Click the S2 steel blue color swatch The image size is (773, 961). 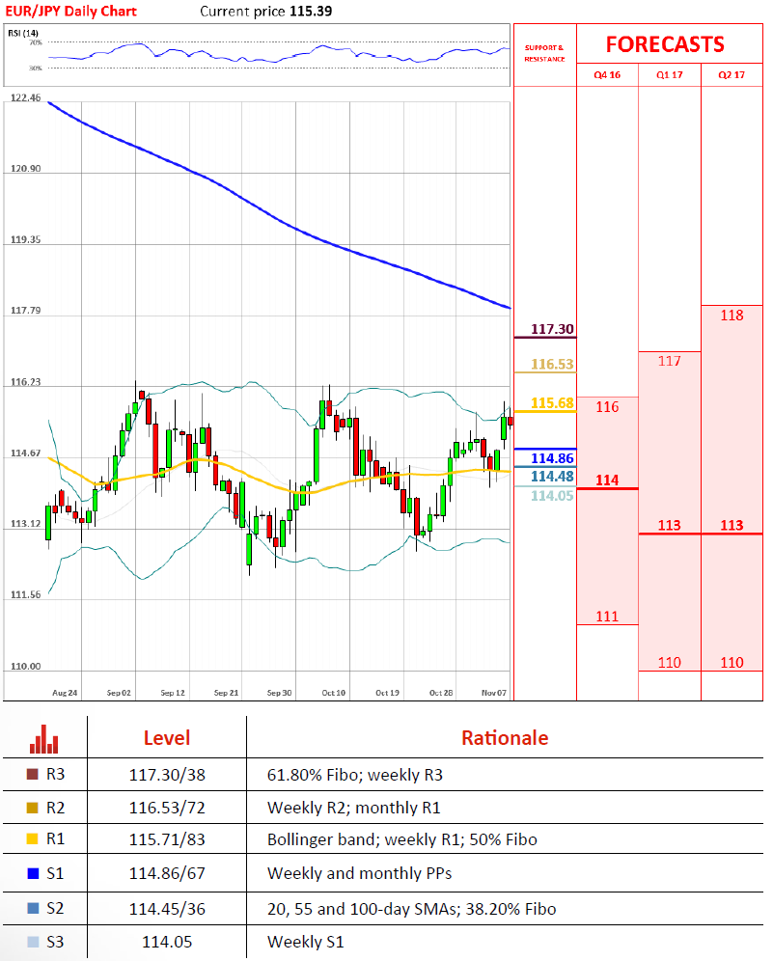[x=33, y=908]
